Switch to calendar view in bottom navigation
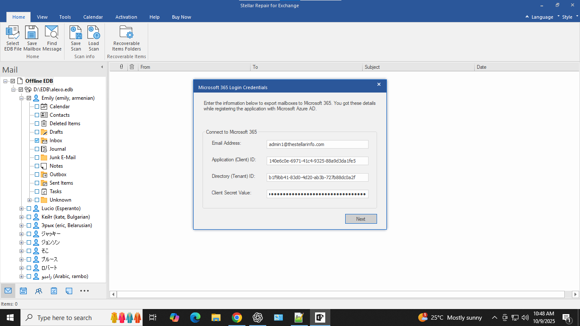Screen dimensions: 580x326 23,291
